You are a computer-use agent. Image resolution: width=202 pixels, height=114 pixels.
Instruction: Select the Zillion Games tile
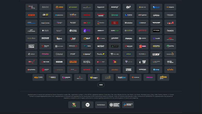(163, 77)
